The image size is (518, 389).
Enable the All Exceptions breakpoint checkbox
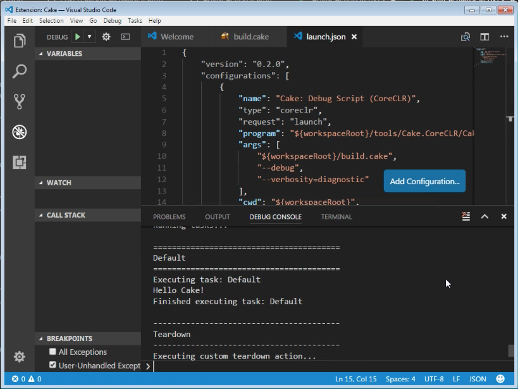[52, 352]
